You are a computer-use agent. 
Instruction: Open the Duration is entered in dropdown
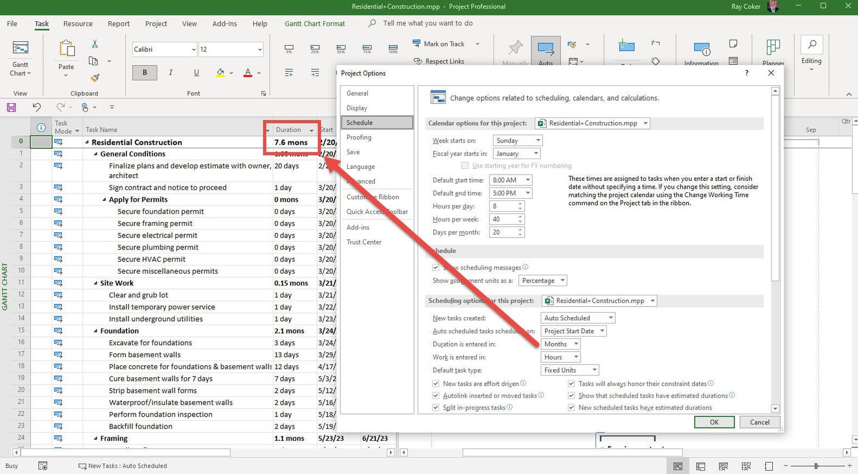(575, 343)
